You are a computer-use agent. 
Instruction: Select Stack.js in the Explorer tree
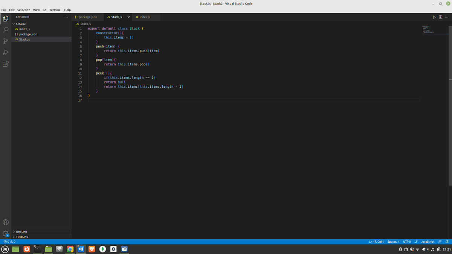tap(41, 39)
